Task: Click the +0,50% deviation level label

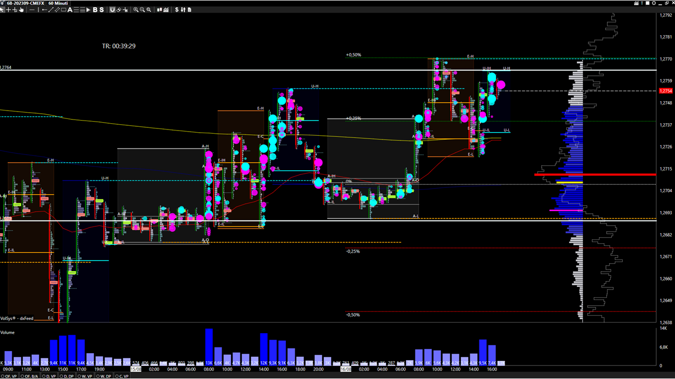Action: coord(353,55)
